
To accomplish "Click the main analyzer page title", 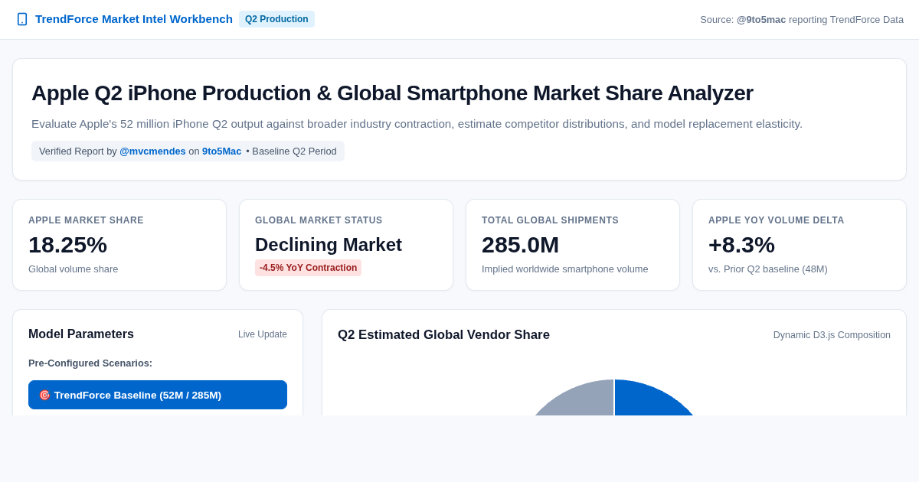I will pyautogui.click(x=392, y=93).
